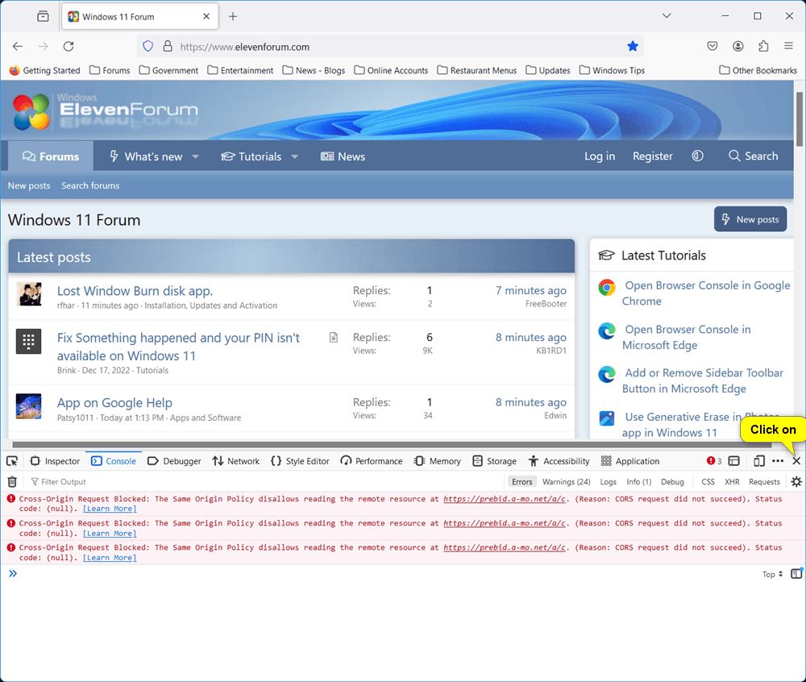Click the tracking protection shield icon
The image size is (806, 682).
tap(148, 47)
